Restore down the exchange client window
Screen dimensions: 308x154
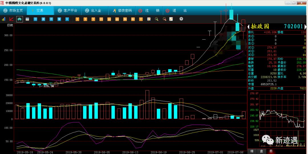click(x=294, y=3)
